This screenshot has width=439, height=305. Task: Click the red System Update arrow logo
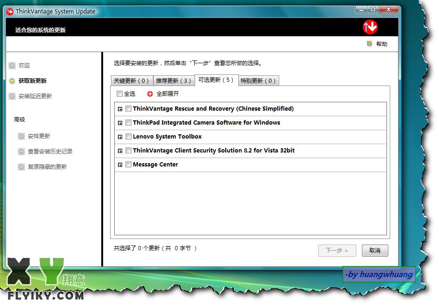coord(370,27)
